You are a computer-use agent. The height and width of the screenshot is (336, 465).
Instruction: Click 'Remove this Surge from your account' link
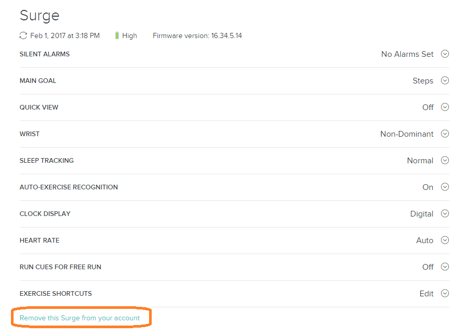click(x=79, y=318)
